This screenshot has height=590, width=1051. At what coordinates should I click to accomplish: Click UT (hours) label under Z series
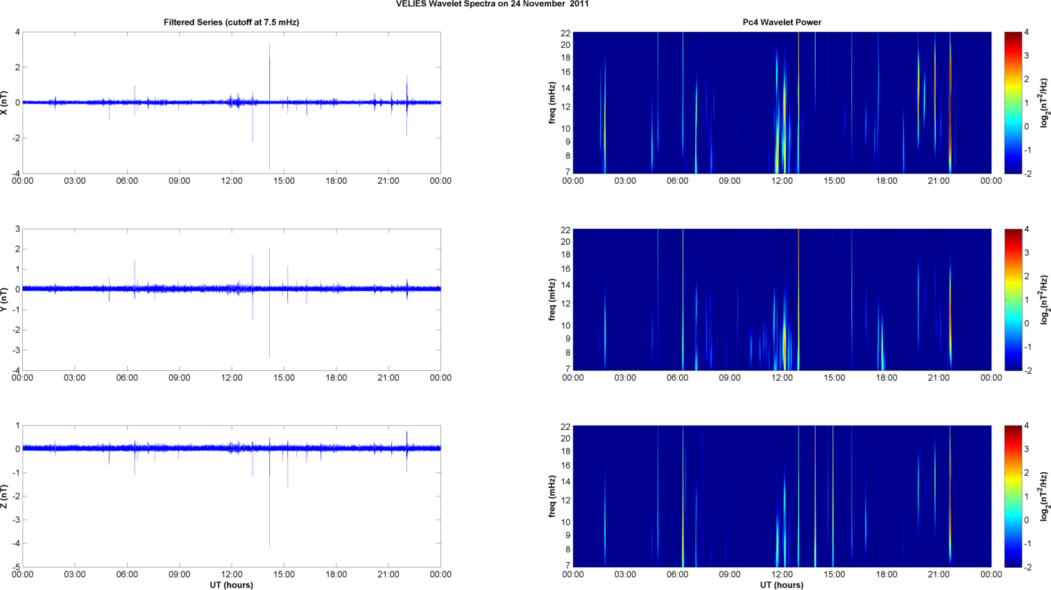click(231, 585)
